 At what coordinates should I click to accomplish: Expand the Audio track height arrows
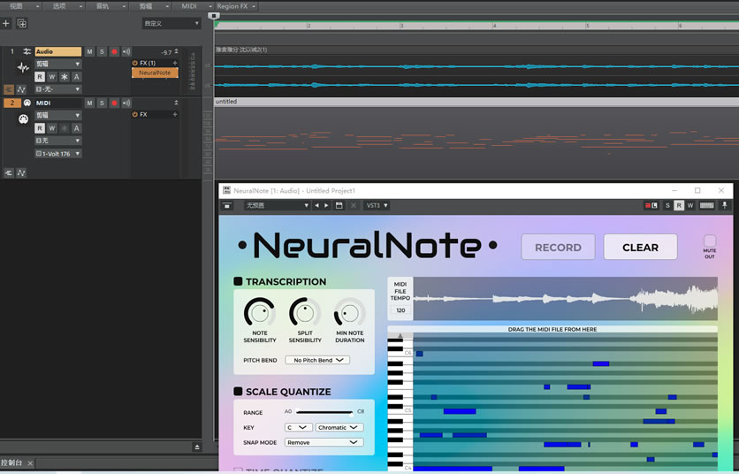(176, 51)
